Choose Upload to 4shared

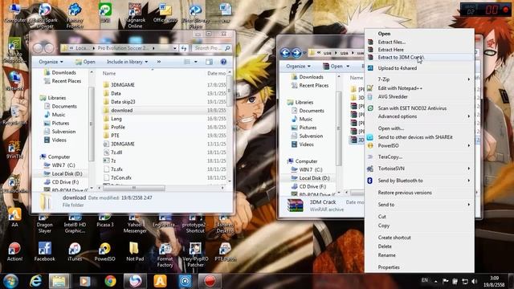click(398, 68)
